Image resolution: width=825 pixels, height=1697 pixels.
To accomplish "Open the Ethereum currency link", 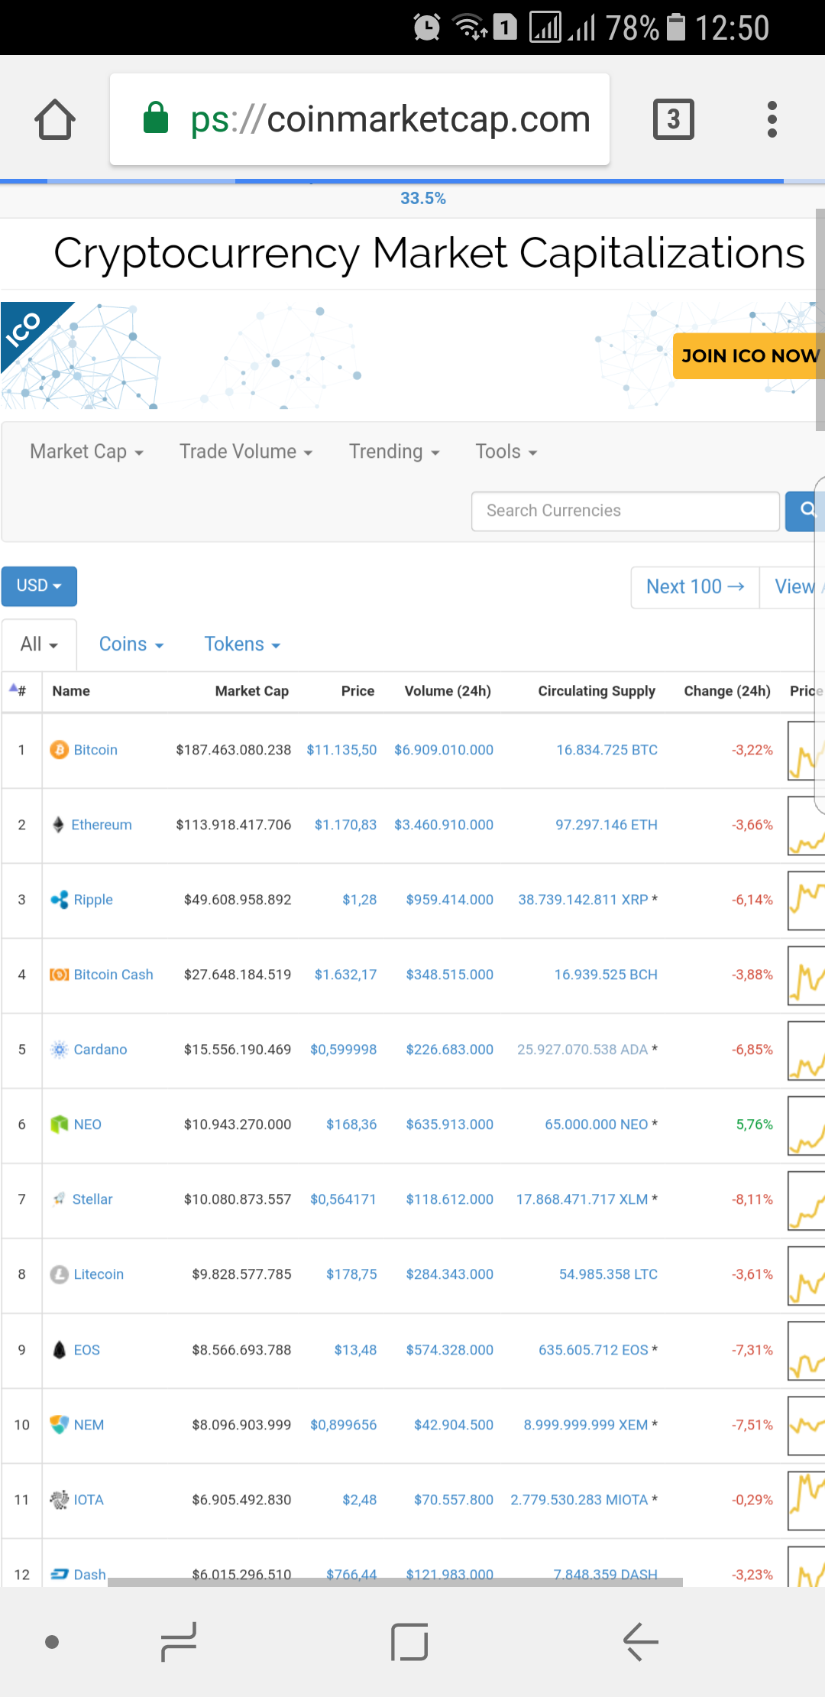I will point(102,825).
